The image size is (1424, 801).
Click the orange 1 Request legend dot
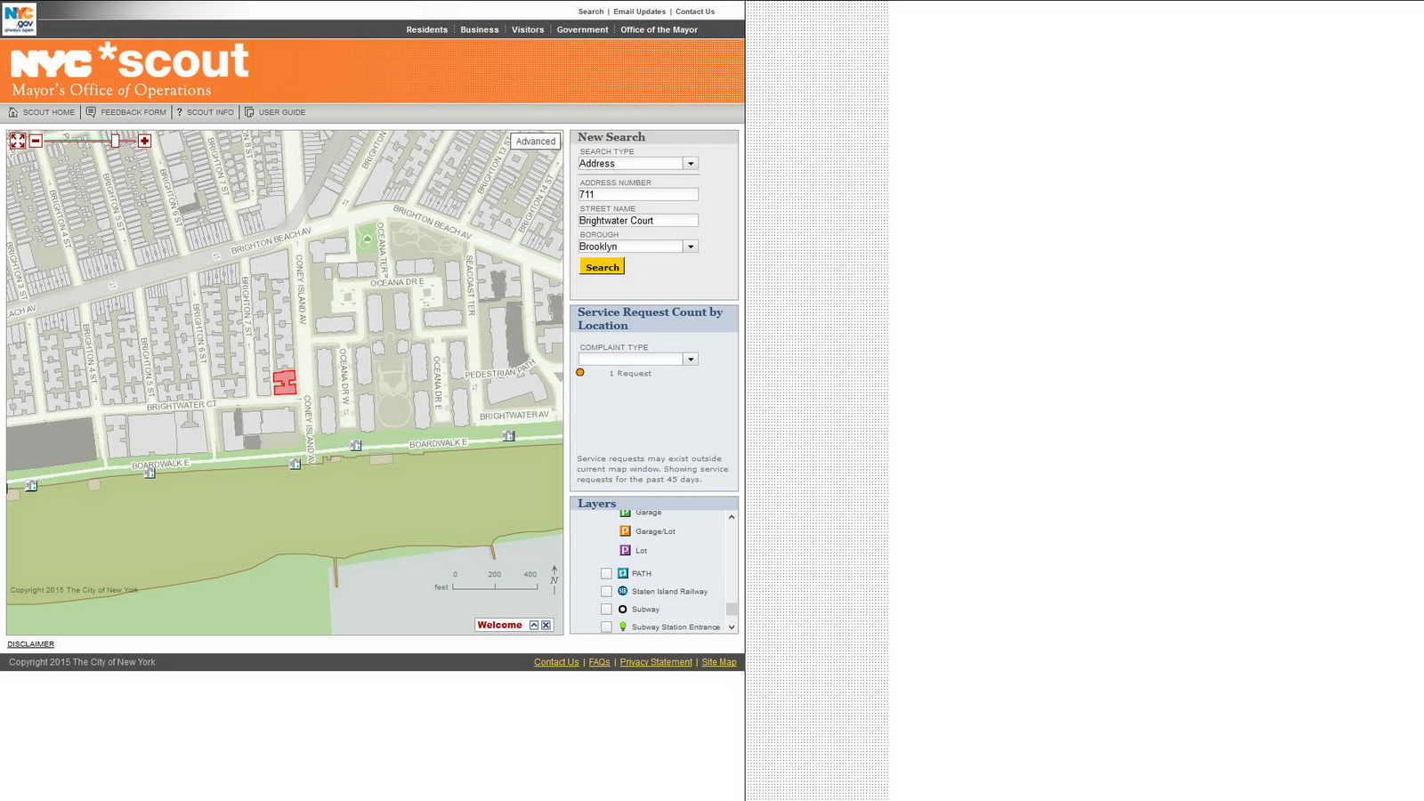tap(580, 373)
